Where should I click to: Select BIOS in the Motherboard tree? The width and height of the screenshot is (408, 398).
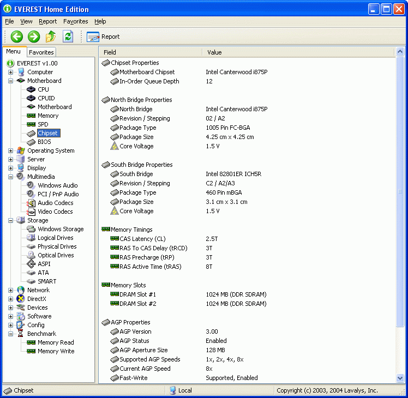click(x=44, y=142)
